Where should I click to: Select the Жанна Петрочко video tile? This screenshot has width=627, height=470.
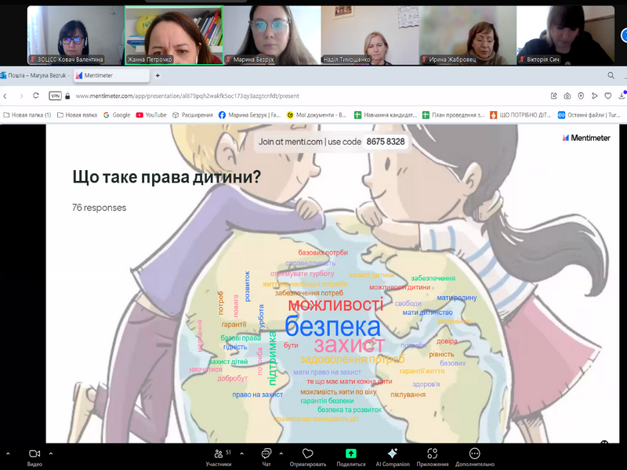[174, 35]
